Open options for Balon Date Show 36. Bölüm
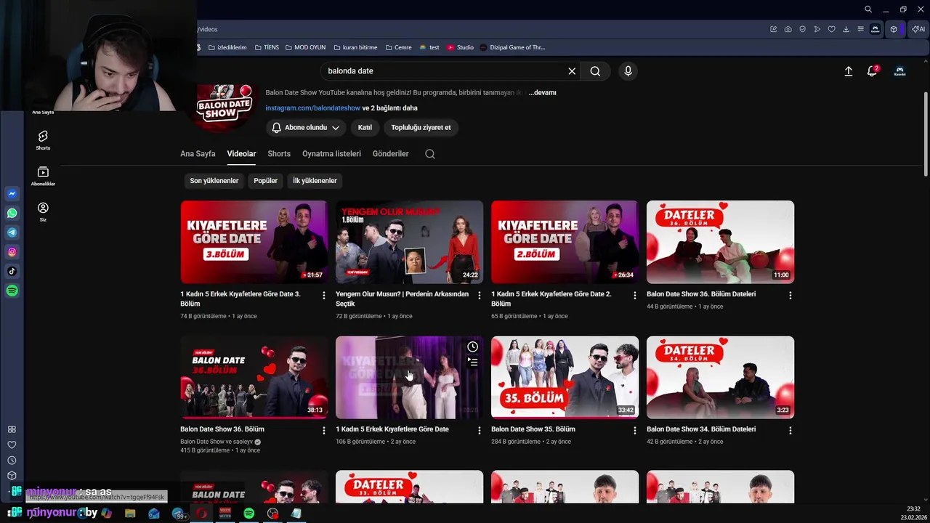 pyautogui.click(x=324, y=430)
